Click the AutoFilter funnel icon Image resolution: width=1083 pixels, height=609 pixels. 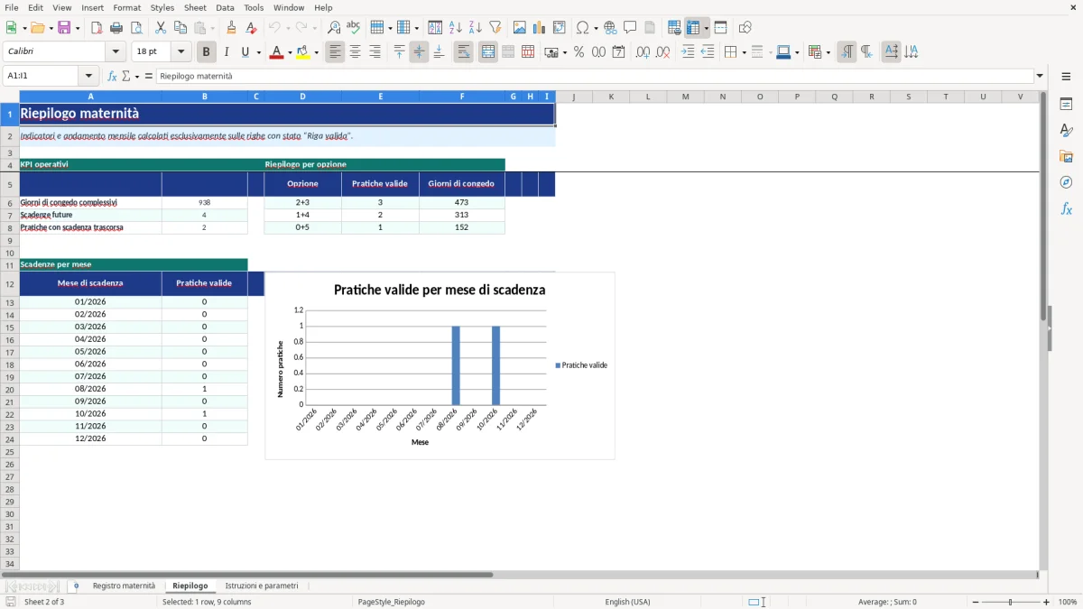tap(495, 28)
